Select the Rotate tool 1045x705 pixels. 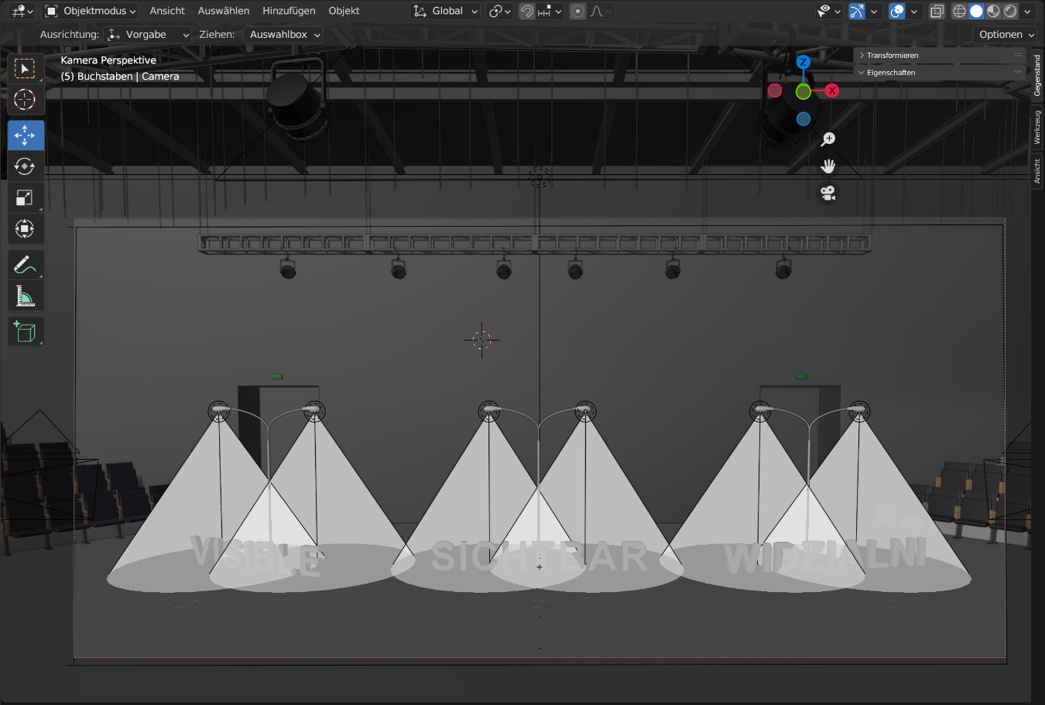(x=25, y=166)
